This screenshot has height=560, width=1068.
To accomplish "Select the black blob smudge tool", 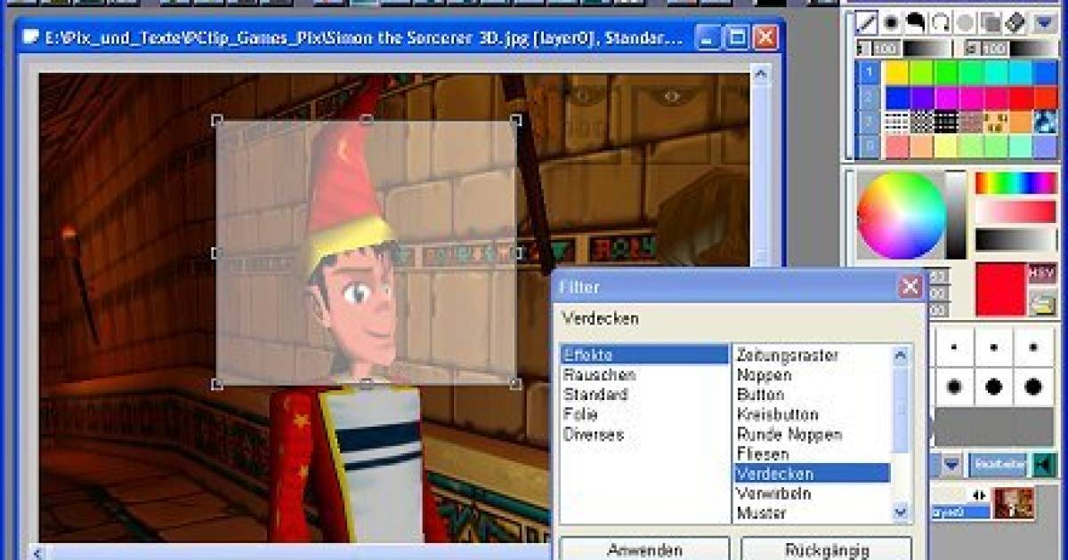I will coord(916,21).
